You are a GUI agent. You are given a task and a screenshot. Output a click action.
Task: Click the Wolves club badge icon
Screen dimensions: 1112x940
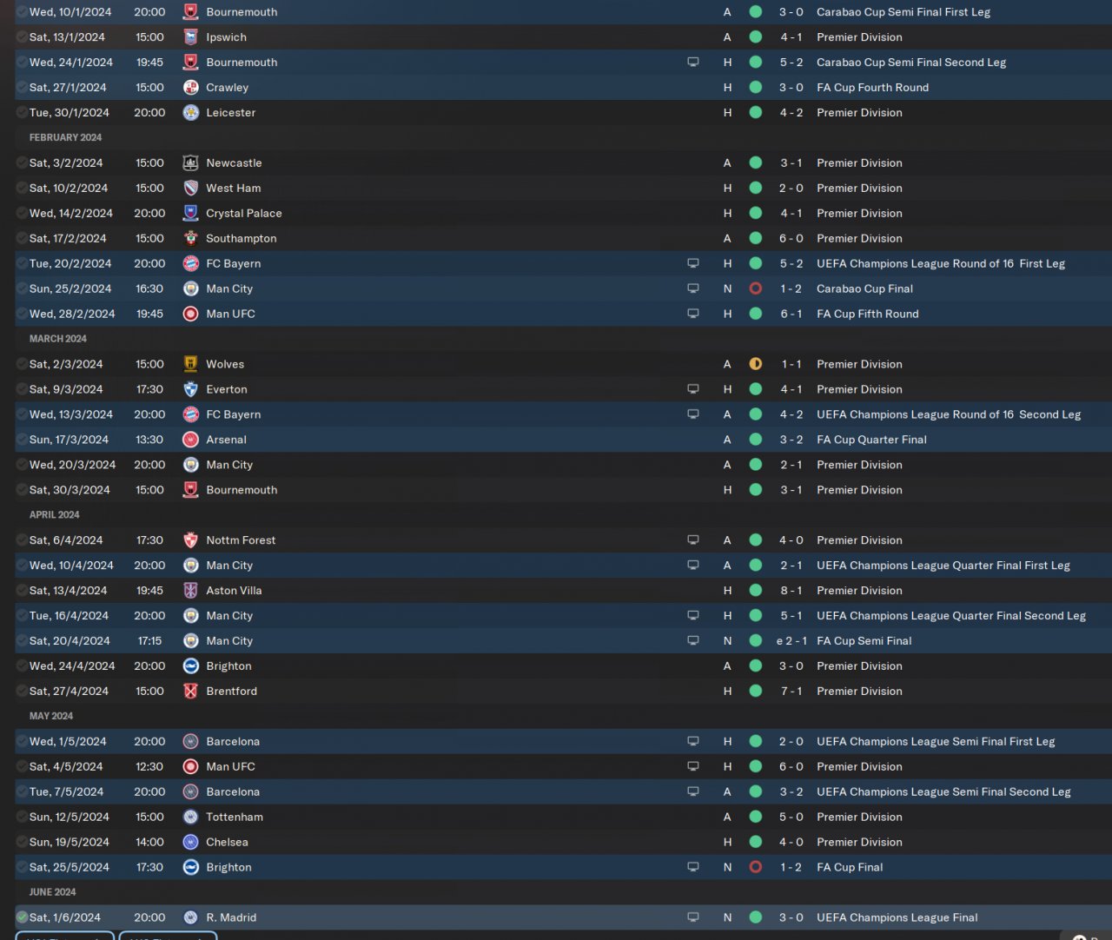click(x=191, y=364)
